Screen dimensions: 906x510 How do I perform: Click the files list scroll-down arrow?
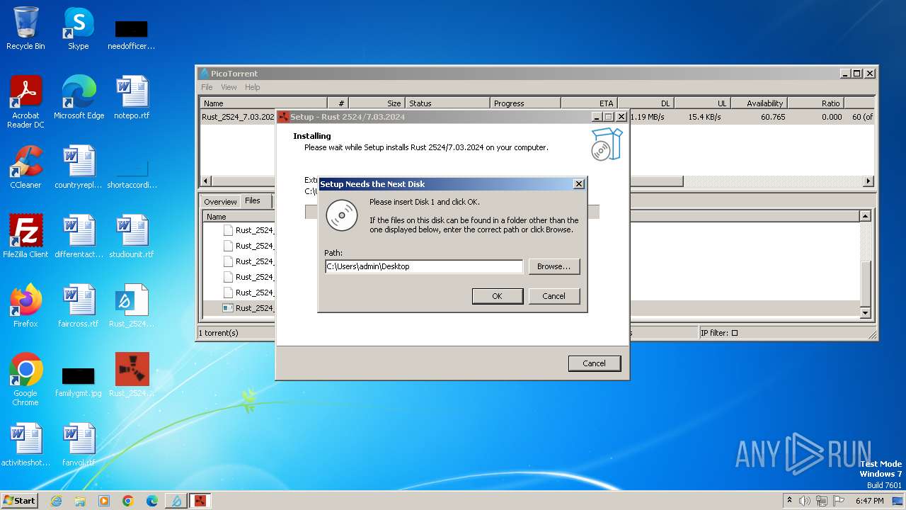click(865, 312)
